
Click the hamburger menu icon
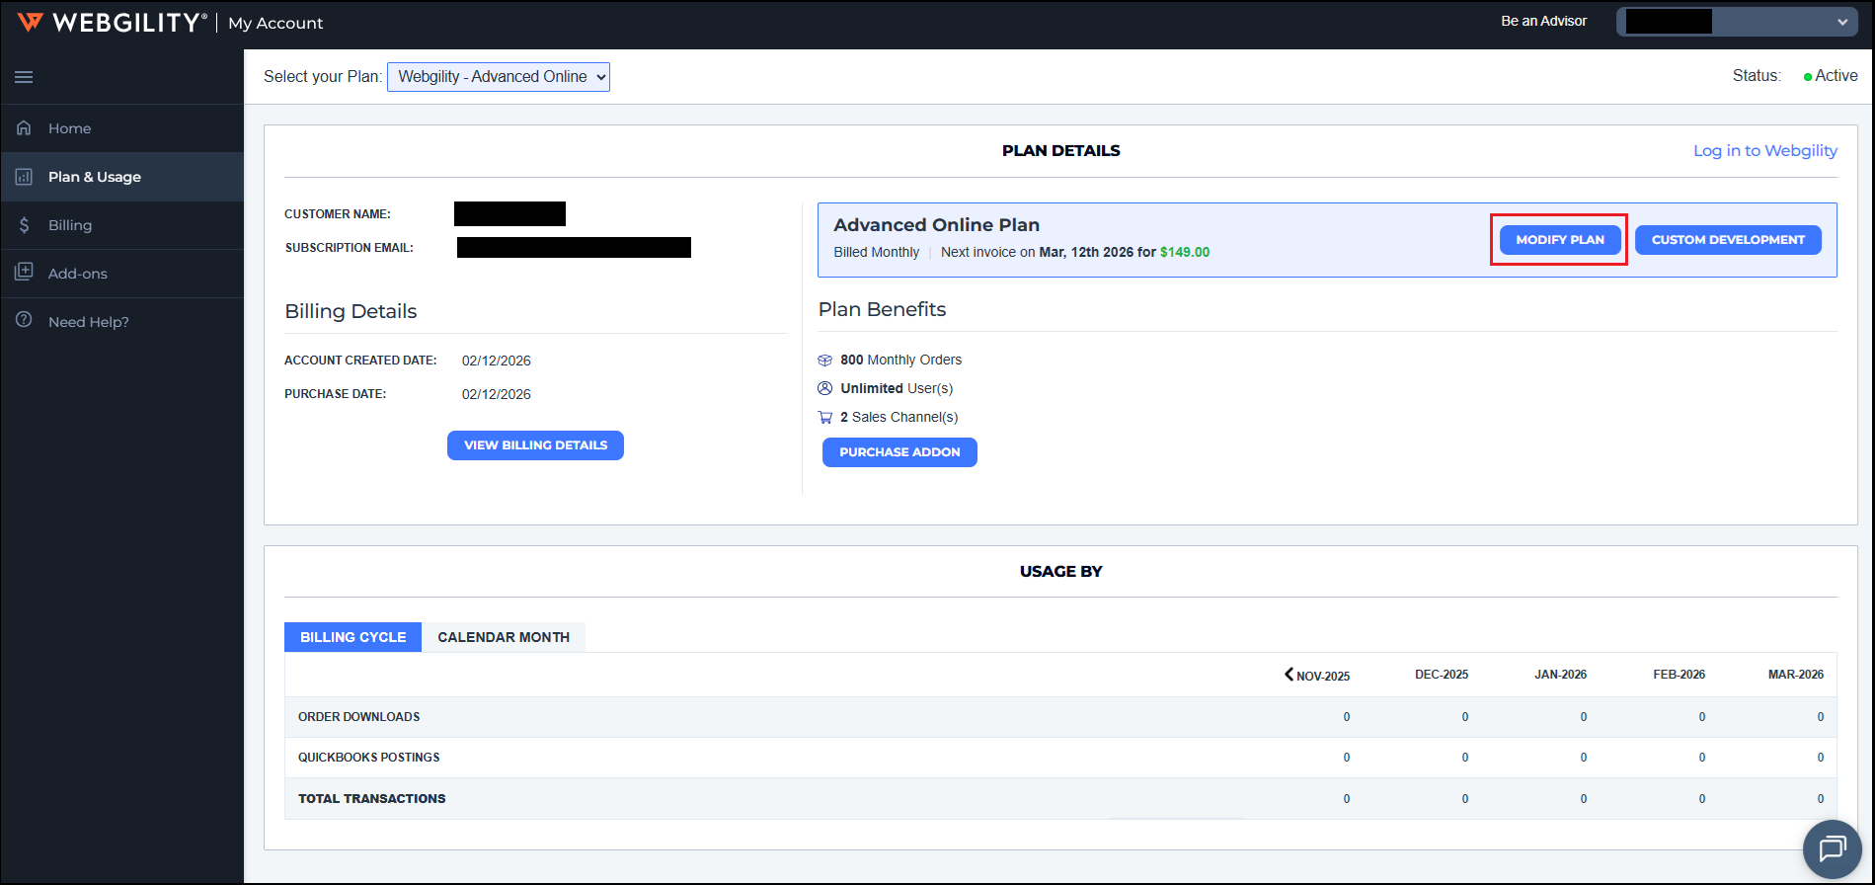tap(24, 77)
